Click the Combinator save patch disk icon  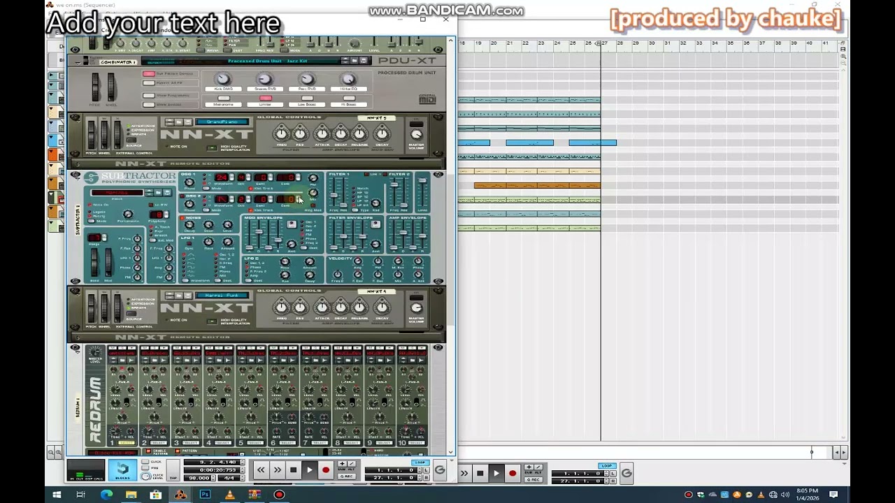363,61
